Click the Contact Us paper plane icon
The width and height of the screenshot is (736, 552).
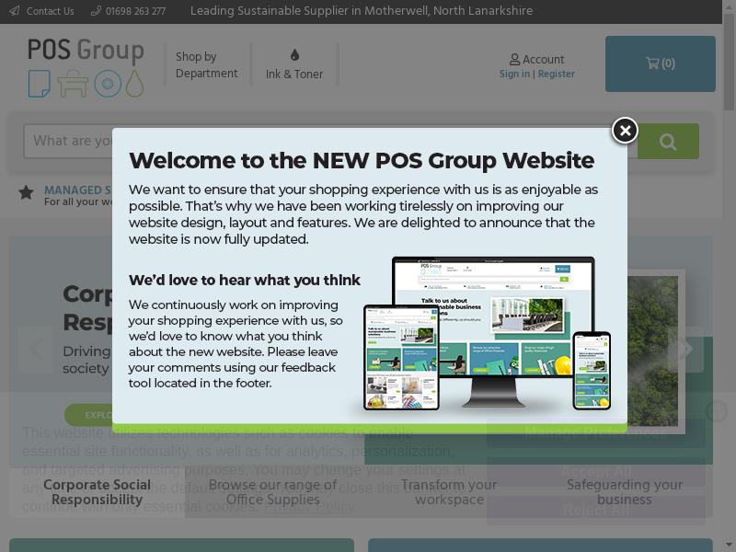point(14,11)
